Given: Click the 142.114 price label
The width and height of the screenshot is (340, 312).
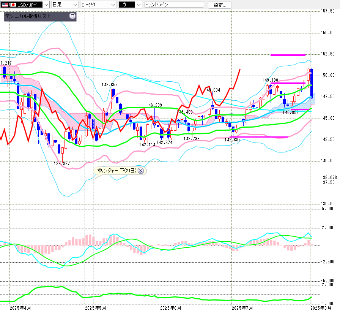Looking at the screenshot, I should tap(147, 145).
